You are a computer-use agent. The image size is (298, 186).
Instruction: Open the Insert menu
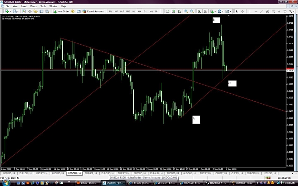tap(24, 6)
